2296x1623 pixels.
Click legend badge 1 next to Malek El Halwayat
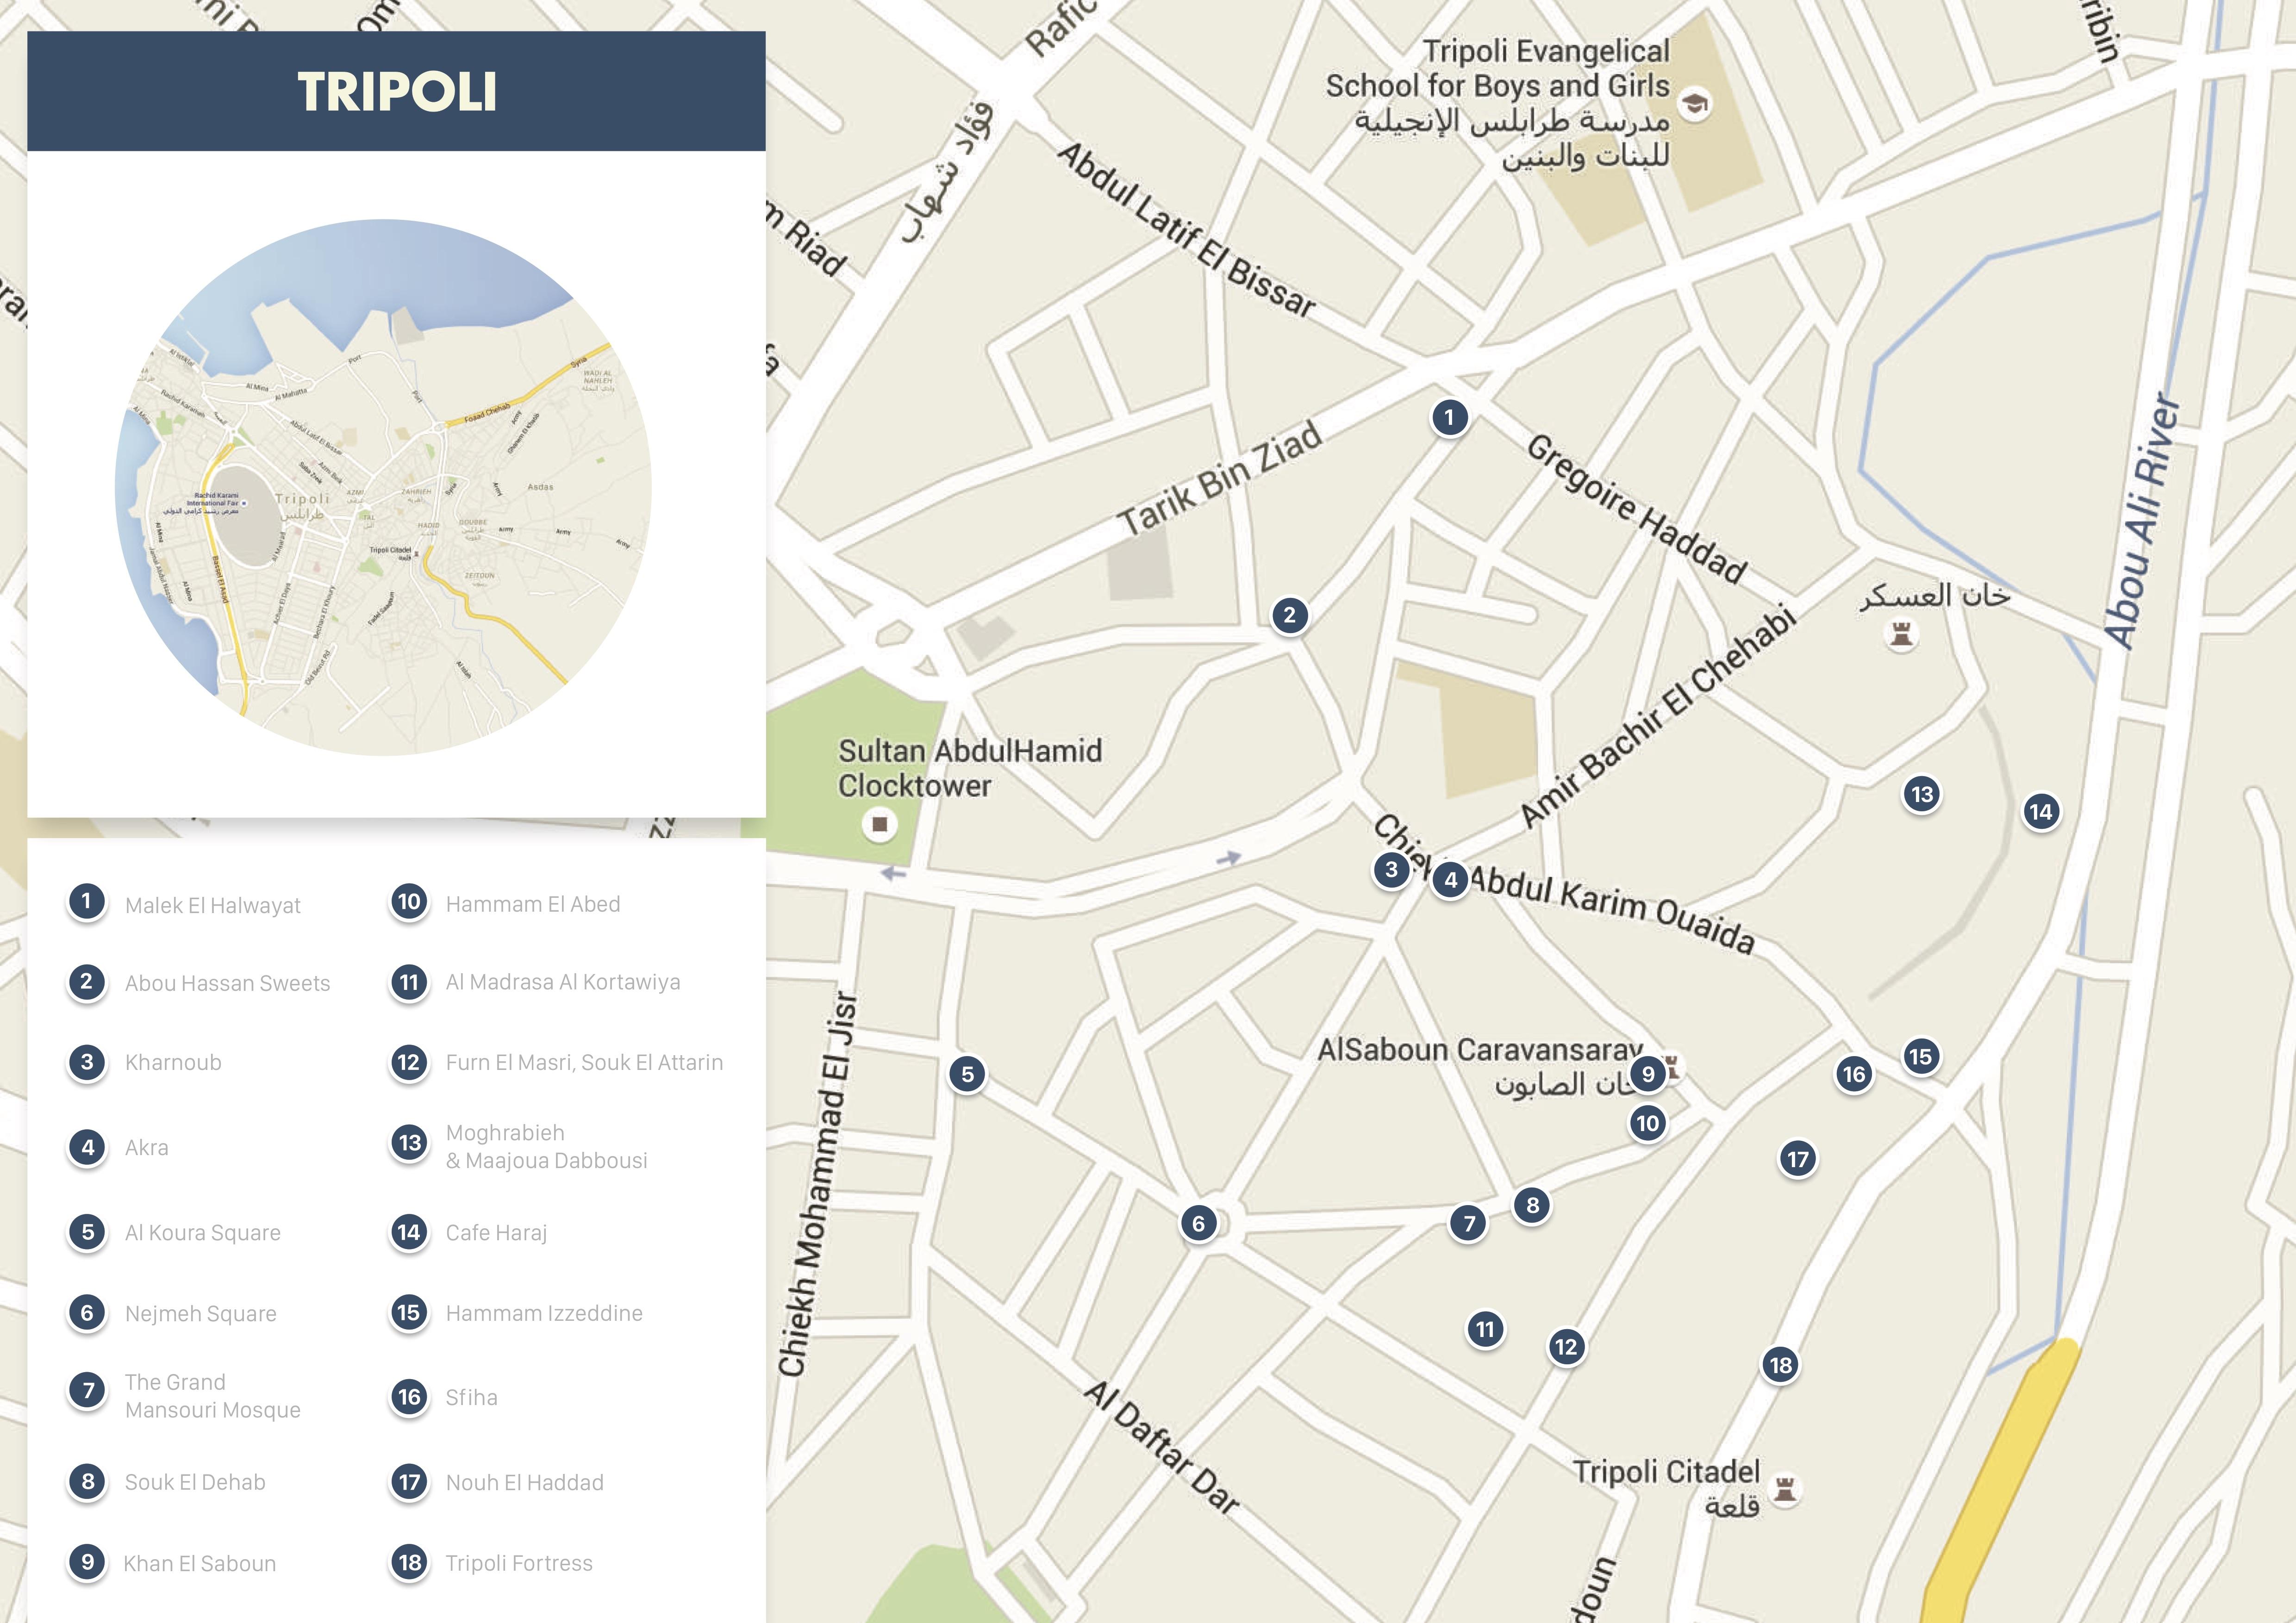(x=87, y=901)
